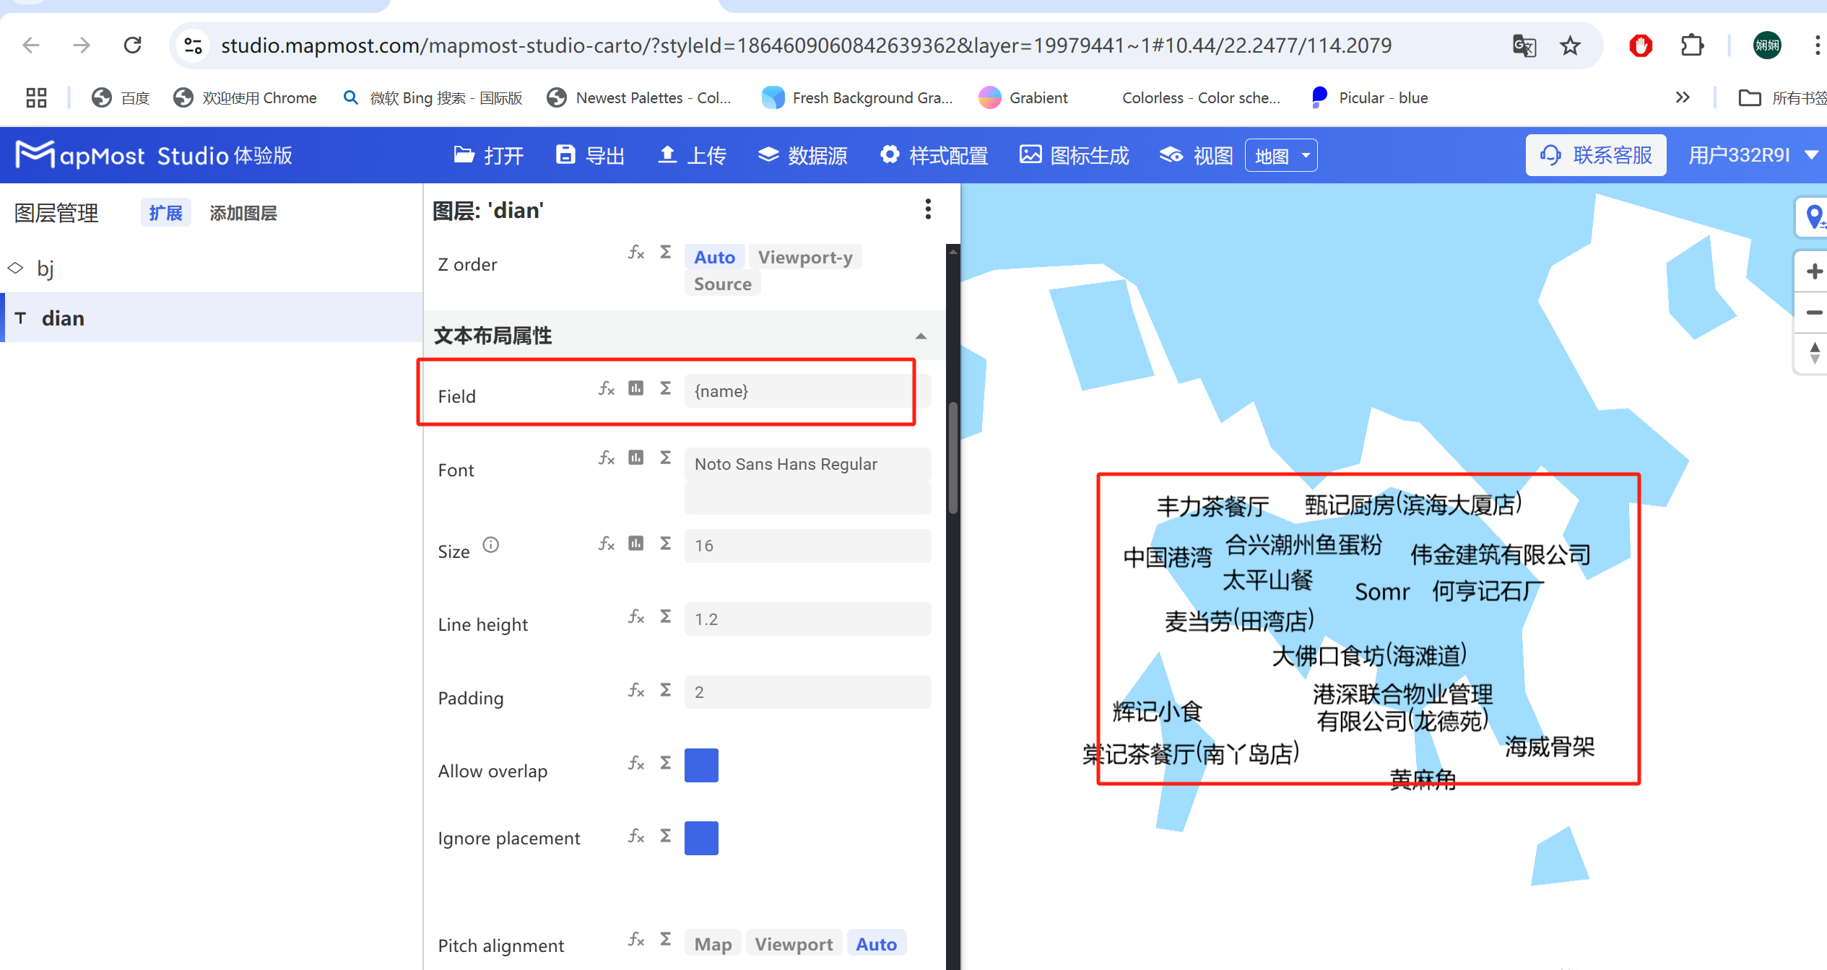This screenshot has height=970, width=1827.
Task: Select the 视图 option
Action: point(1194,154)
